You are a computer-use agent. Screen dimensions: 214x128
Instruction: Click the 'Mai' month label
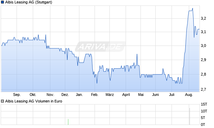(141, 95)
